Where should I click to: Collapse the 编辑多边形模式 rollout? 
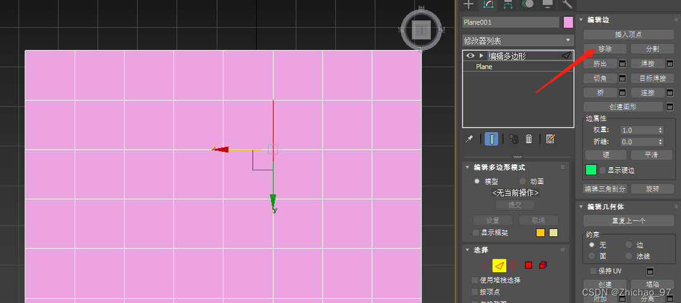(x=467, y=167)
